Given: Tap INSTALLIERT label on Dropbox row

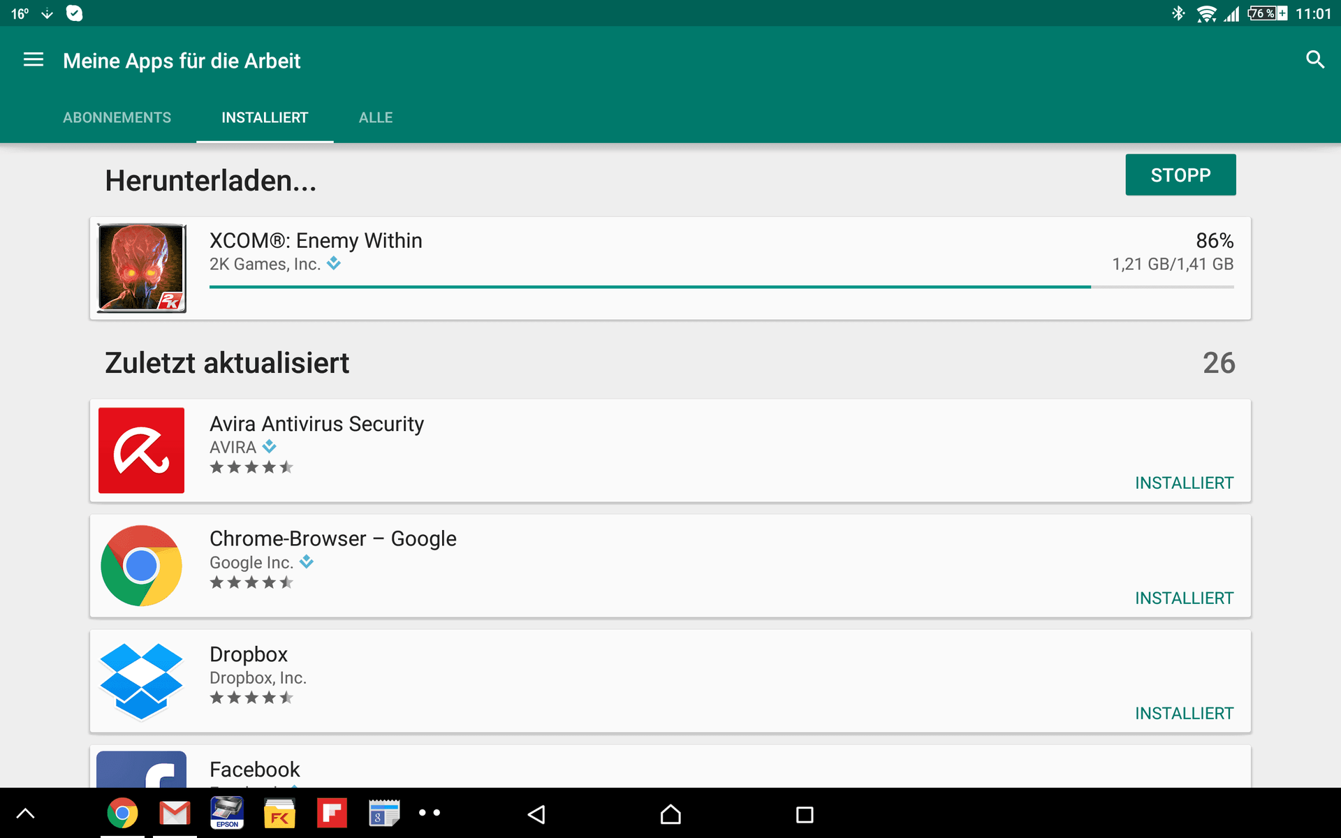Looking at the screenshot, I should point(1185,713).
